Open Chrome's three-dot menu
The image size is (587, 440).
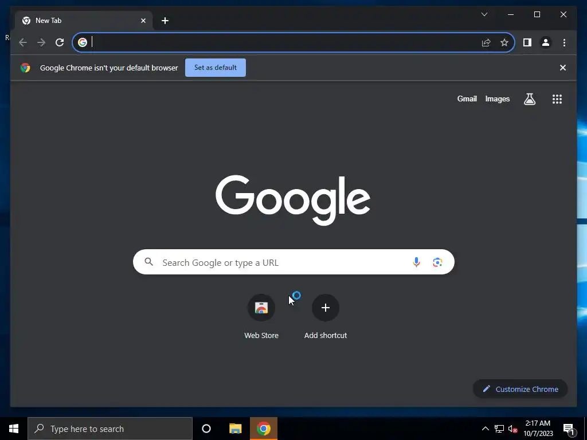[x=564, y=42]
